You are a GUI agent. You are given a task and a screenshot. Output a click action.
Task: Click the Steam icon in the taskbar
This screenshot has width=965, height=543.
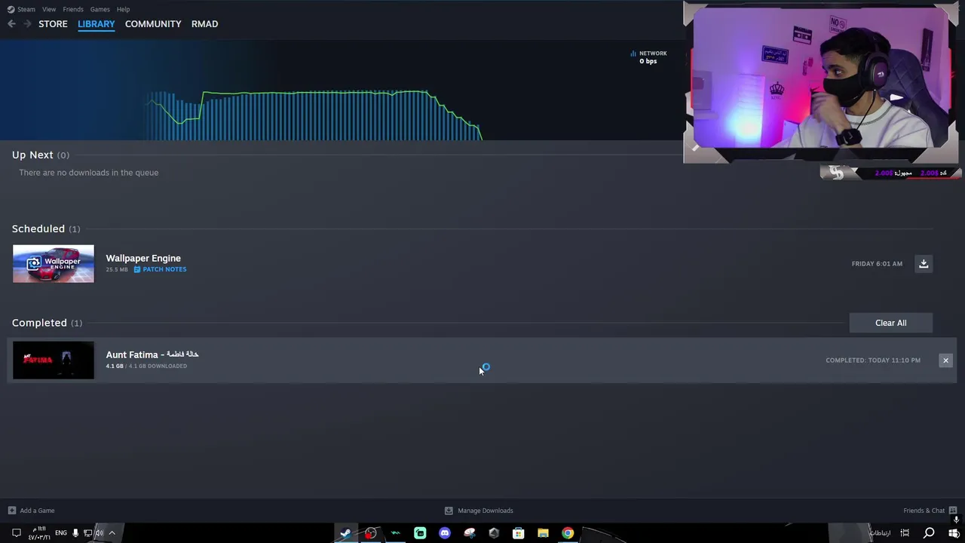pyautogui.click(x=345, y=533)
